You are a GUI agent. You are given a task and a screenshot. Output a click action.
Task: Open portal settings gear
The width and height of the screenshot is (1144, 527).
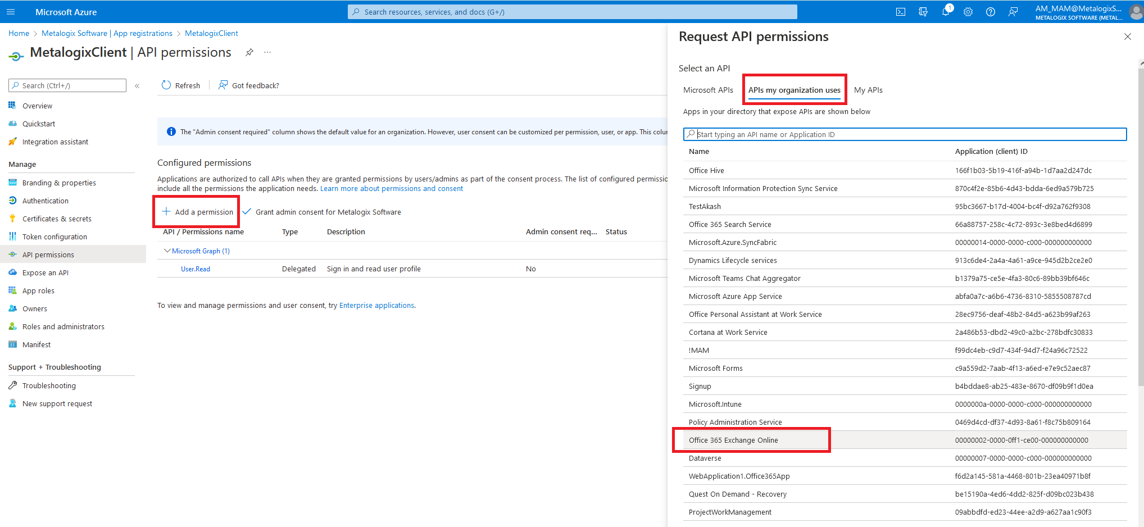(968, 12)
